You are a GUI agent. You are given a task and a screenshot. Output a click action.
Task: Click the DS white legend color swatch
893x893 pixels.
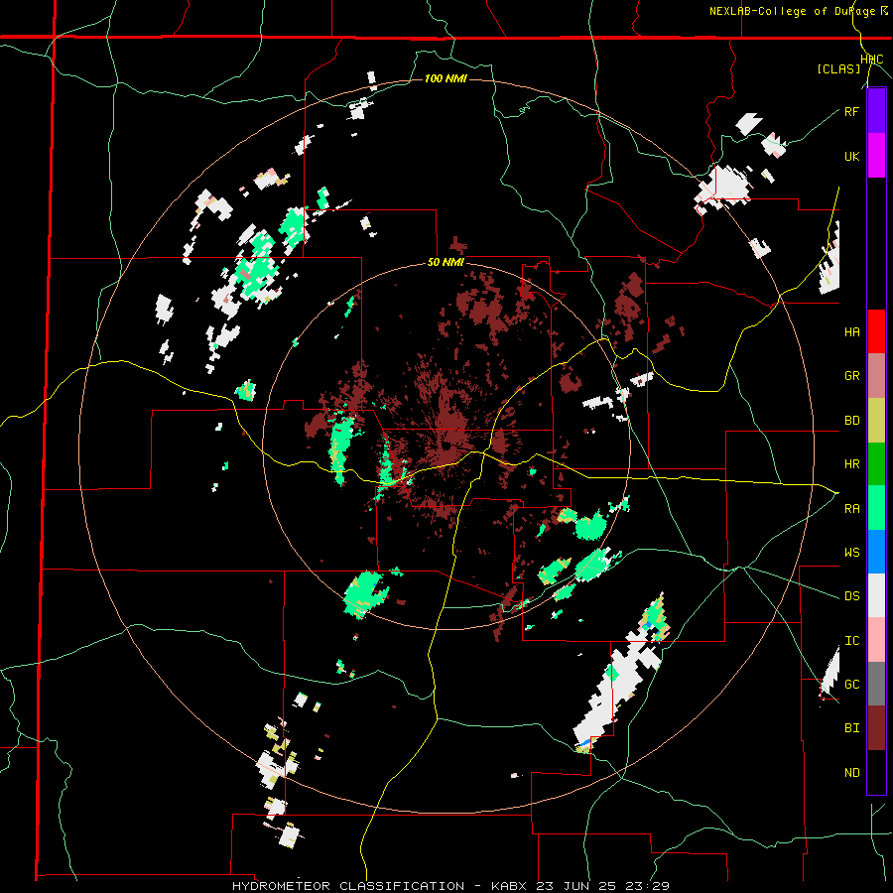[876, 595]
